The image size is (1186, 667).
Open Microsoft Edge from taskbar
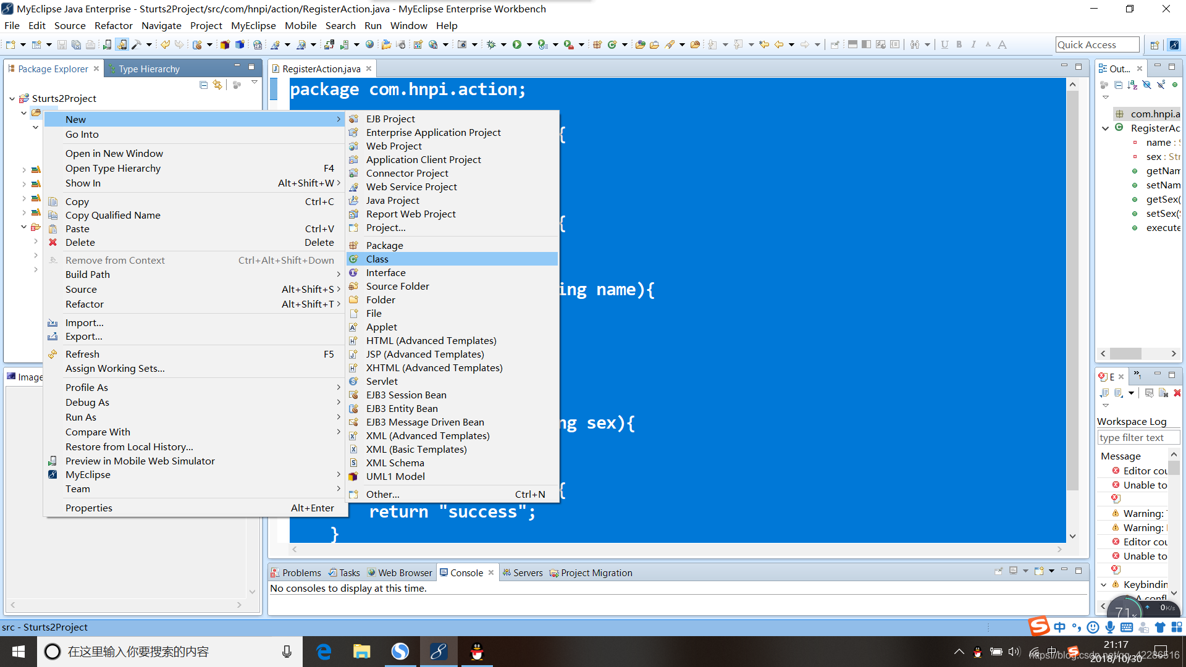click(324, 652)
